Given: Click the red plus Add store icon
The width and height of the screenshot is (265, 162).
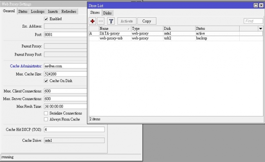Looking at the screenshot, I should click(92, 21).
